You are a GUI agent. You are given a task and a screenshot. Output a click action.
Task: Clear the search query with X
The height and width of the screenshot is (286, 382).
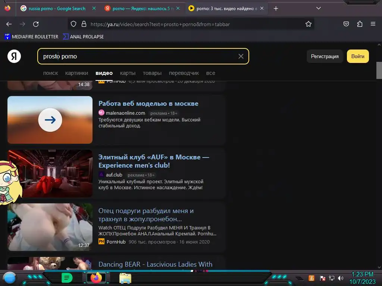tap(241, 57)
